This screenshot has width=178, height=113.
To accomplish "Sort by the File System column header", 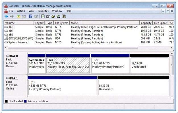I will 62,23.
